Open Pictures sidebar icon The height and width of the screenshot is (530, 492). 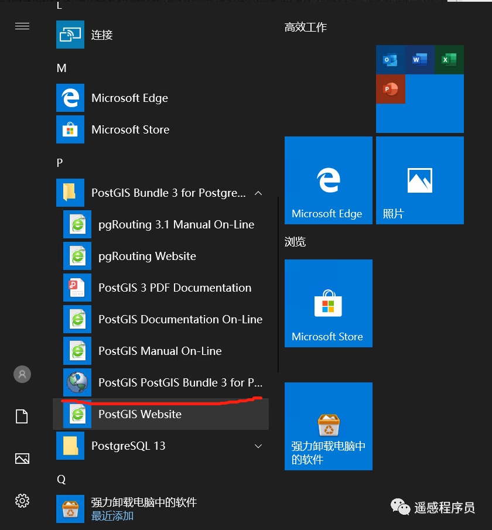click(x=22, y=459)
